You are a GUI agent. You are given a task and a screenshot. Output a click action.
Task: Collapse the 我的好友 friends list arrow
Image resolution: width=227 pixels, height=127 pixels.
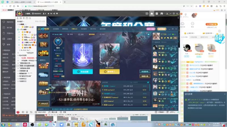click(153, 42)
